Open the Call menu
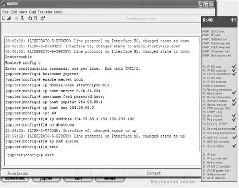The height and width of the screenshot is (188, 239). click(32, 12)
